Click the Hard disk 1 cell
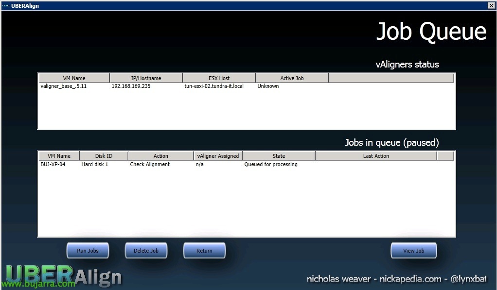Image resolution: width=497 pixels, height=290 pixels. (x=95, y=164)
